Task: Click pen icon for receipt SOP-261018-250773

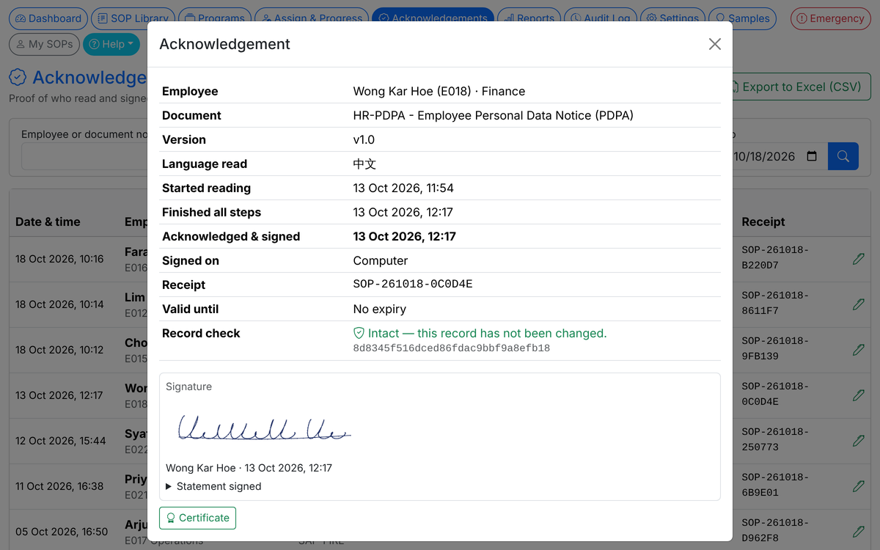Action: coord(859,441)
